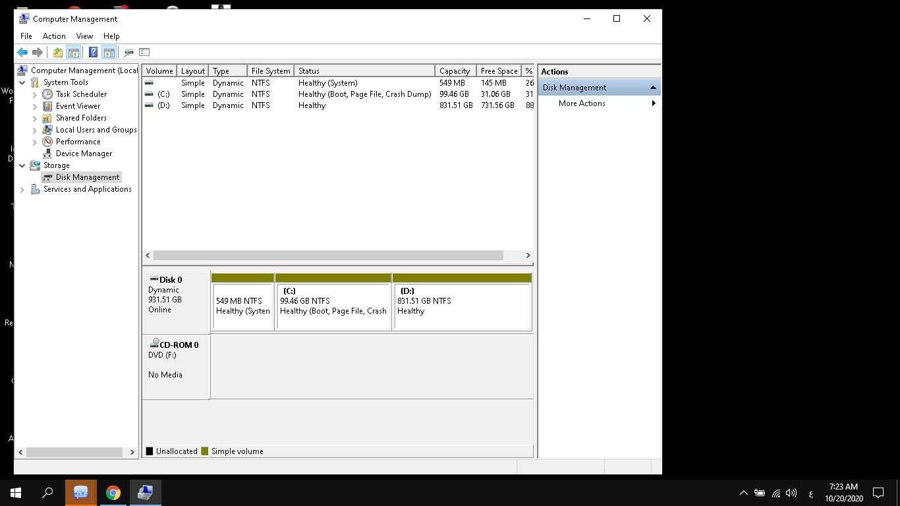The height and width of the screenshot is (506, 900).
Task: Click scroll right arrow of volume list
Action: click(x=528, y=255)
